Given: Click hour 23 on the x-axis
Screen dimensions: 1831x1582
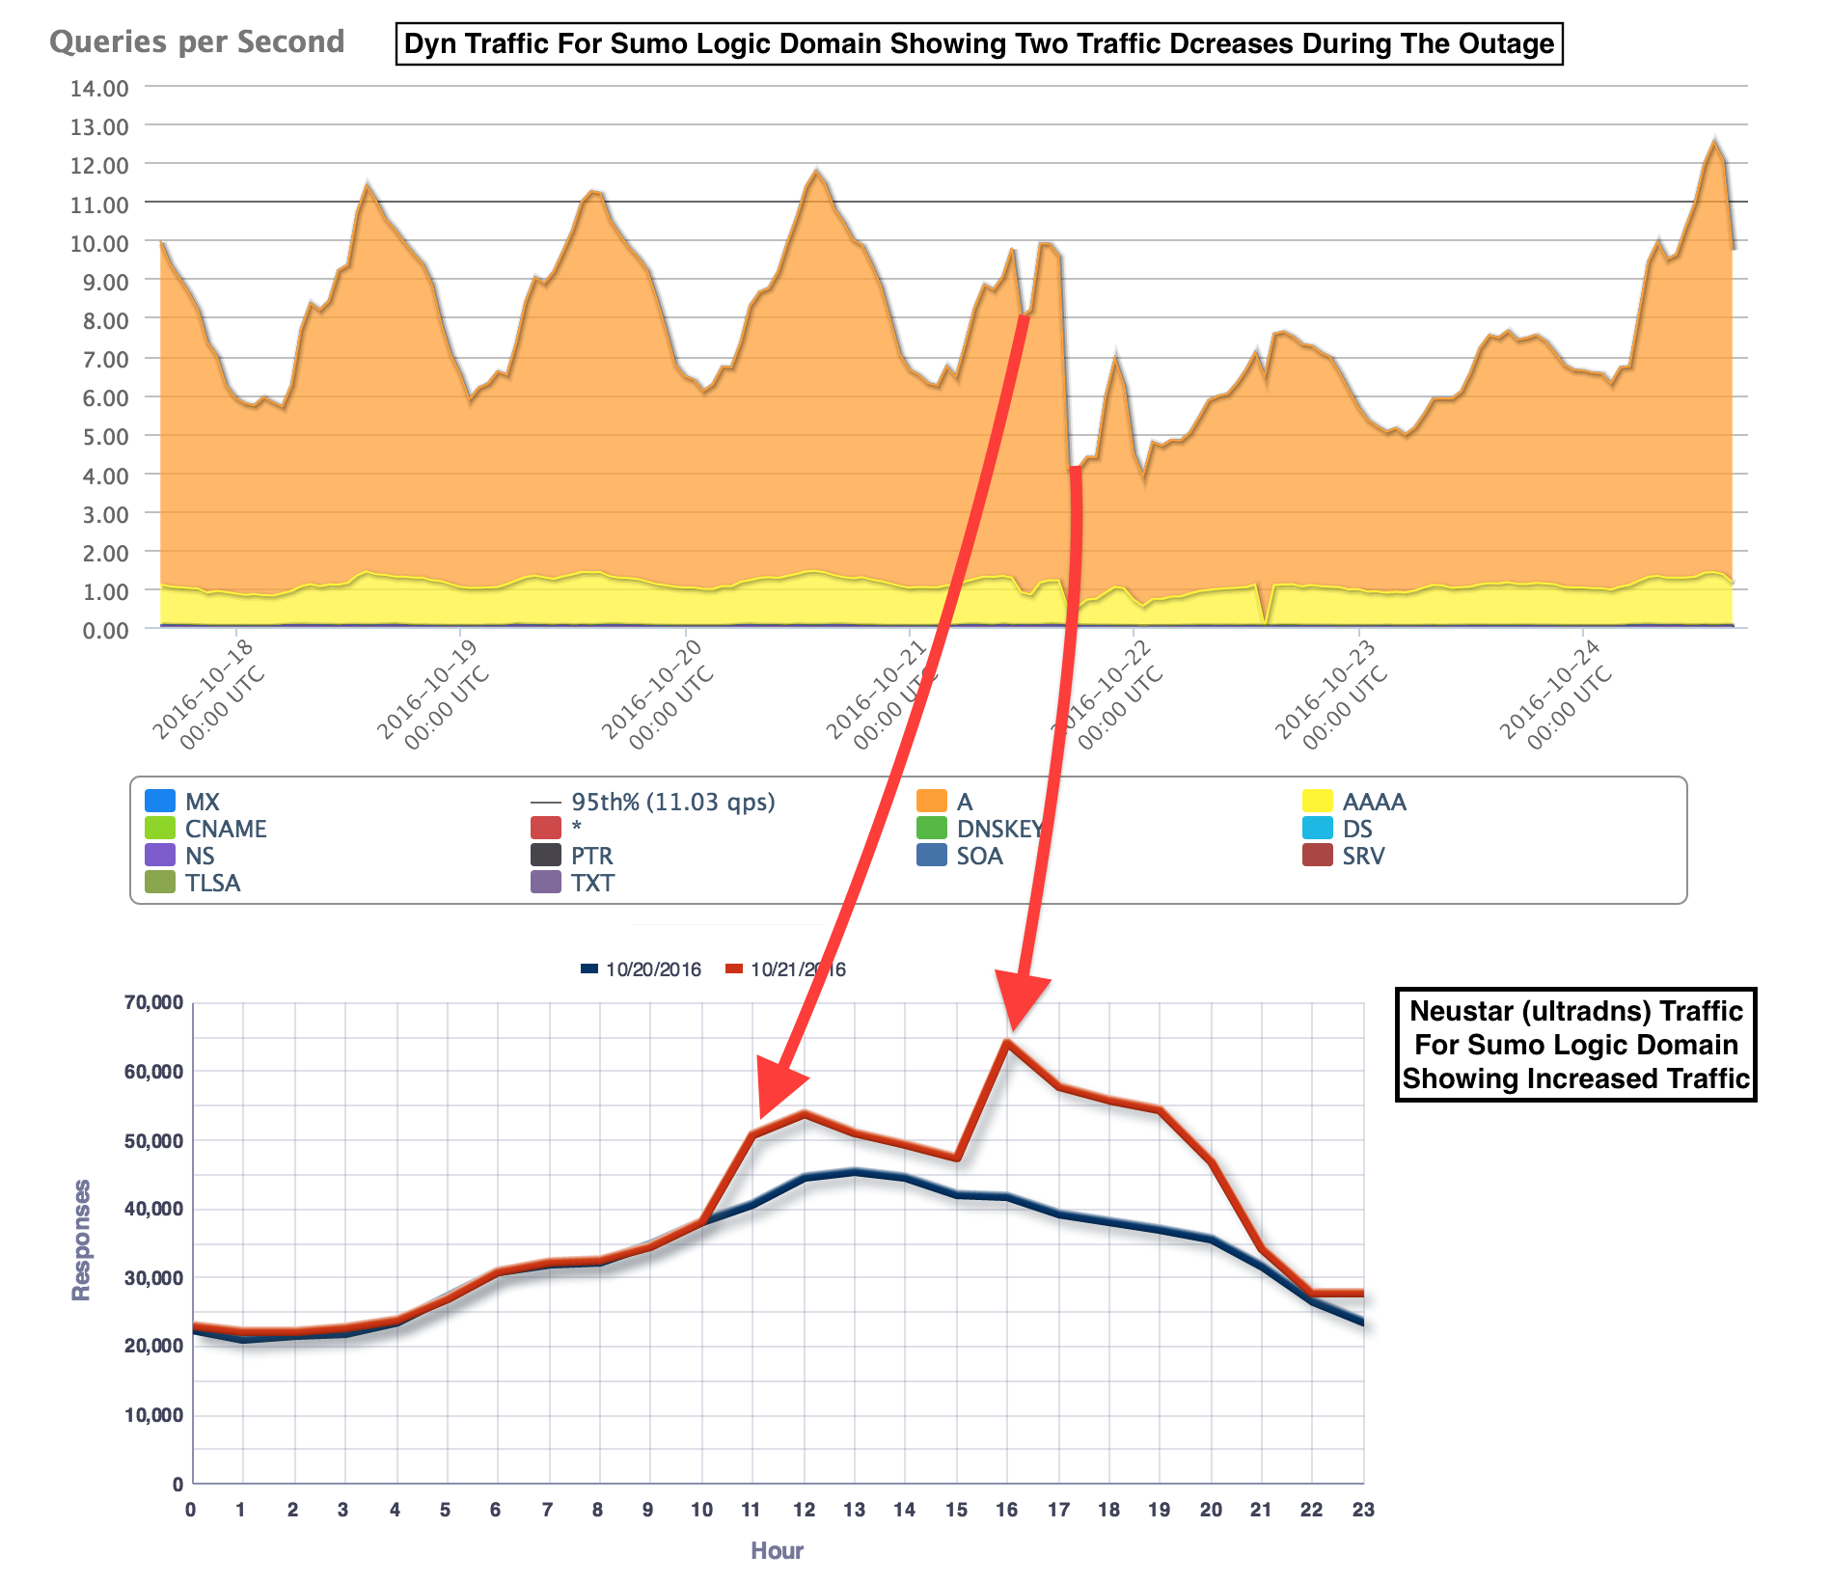Looking at the screenshot, I should [1363, 1510].
